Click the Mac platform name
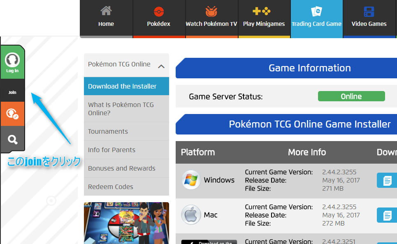 tap(211, 215)
